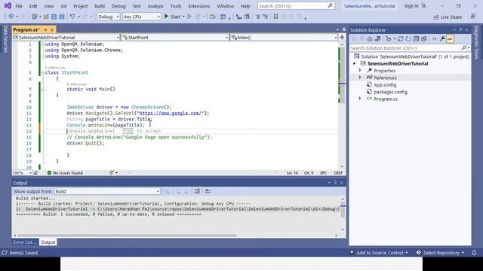483x271 pixels.
Task: Click the Diagnostic Tools side tab
Action: pyautogui.click(x=476, y=42)
